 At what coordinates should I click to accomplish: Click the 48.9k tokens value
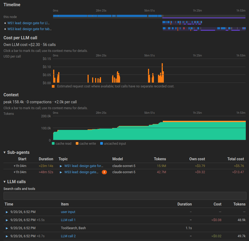pos(241,220)
